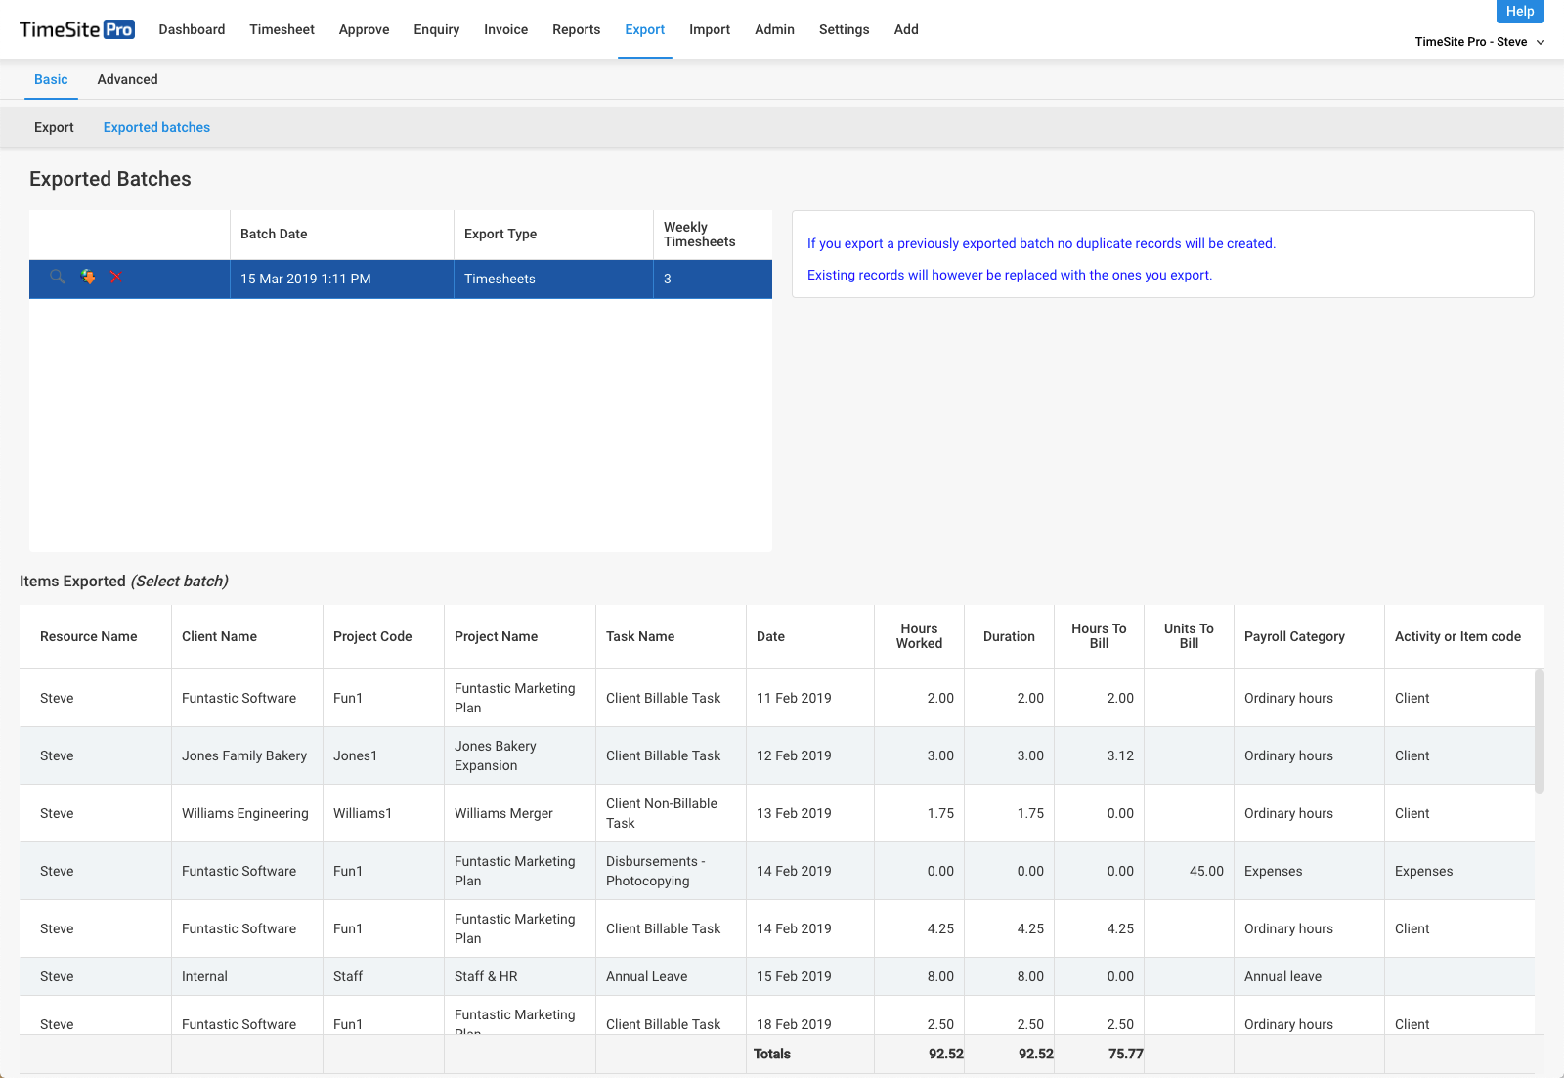Viewport: 1564px width, 1078px height.
Task: Click the Williams1 project code
Action: [x=363, y=813]
